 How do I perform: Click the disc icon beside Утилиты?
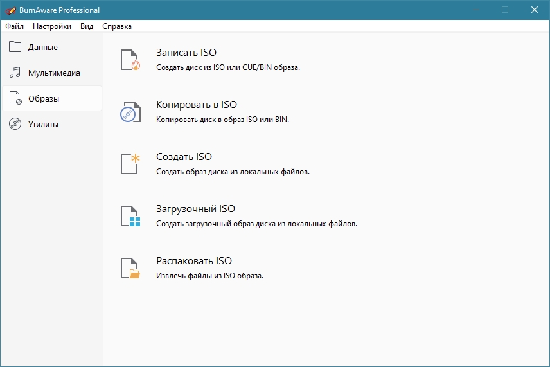(15, 124)
